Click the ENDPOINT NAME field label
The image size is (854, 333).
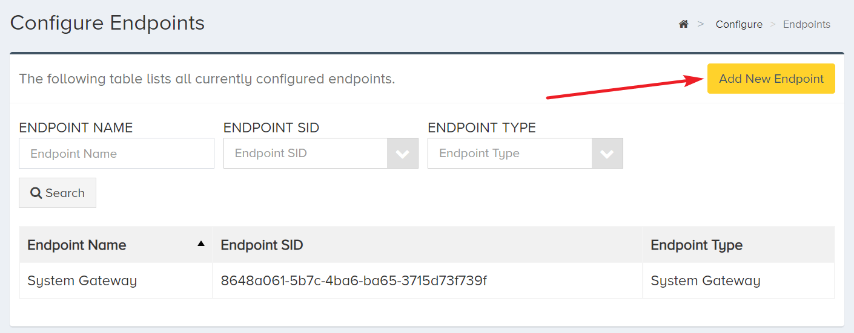point(76,128)
